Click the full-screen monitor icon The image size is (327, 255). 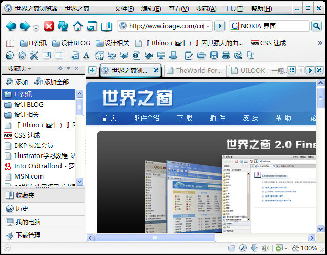[x=161, y=55]
